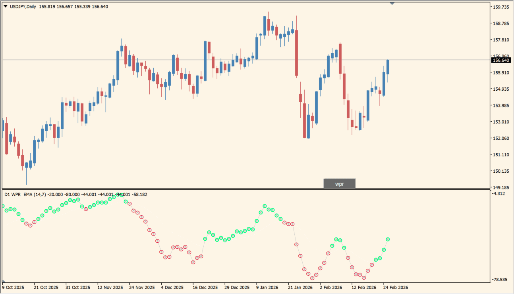514x294 pixels.
Task: Select the D1 WPR EMA indicator label
Action: pyautogui.click(x=24, y=195)
